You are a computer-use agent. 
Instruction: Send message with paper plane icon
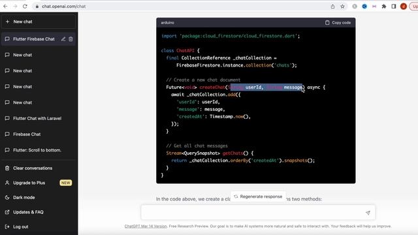(x=368, y=213)
